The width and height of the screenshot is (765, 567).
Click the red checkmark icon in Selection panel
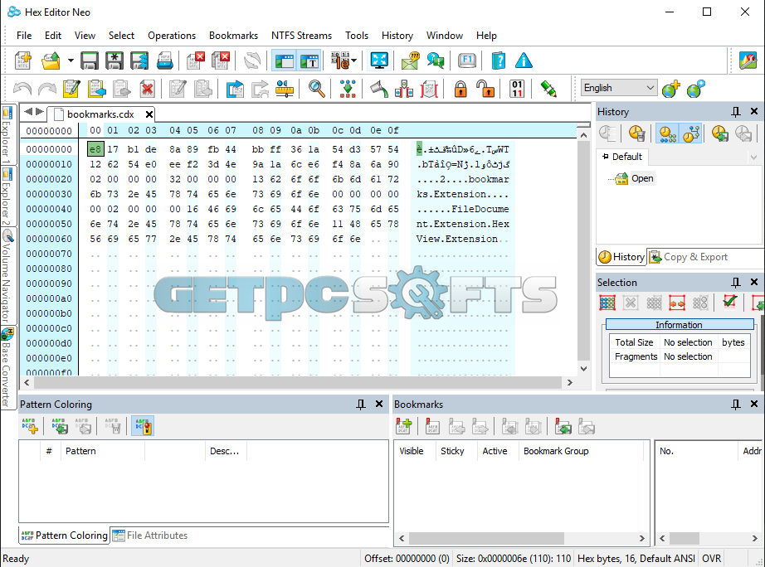[730, 302]
